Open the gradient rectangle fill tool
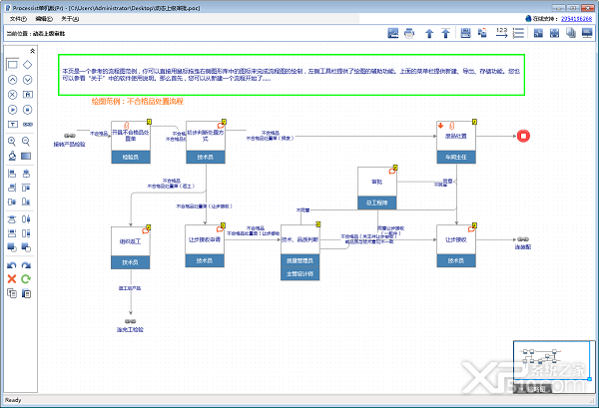This screenshot has width=599, height=408. click(26, 156)
